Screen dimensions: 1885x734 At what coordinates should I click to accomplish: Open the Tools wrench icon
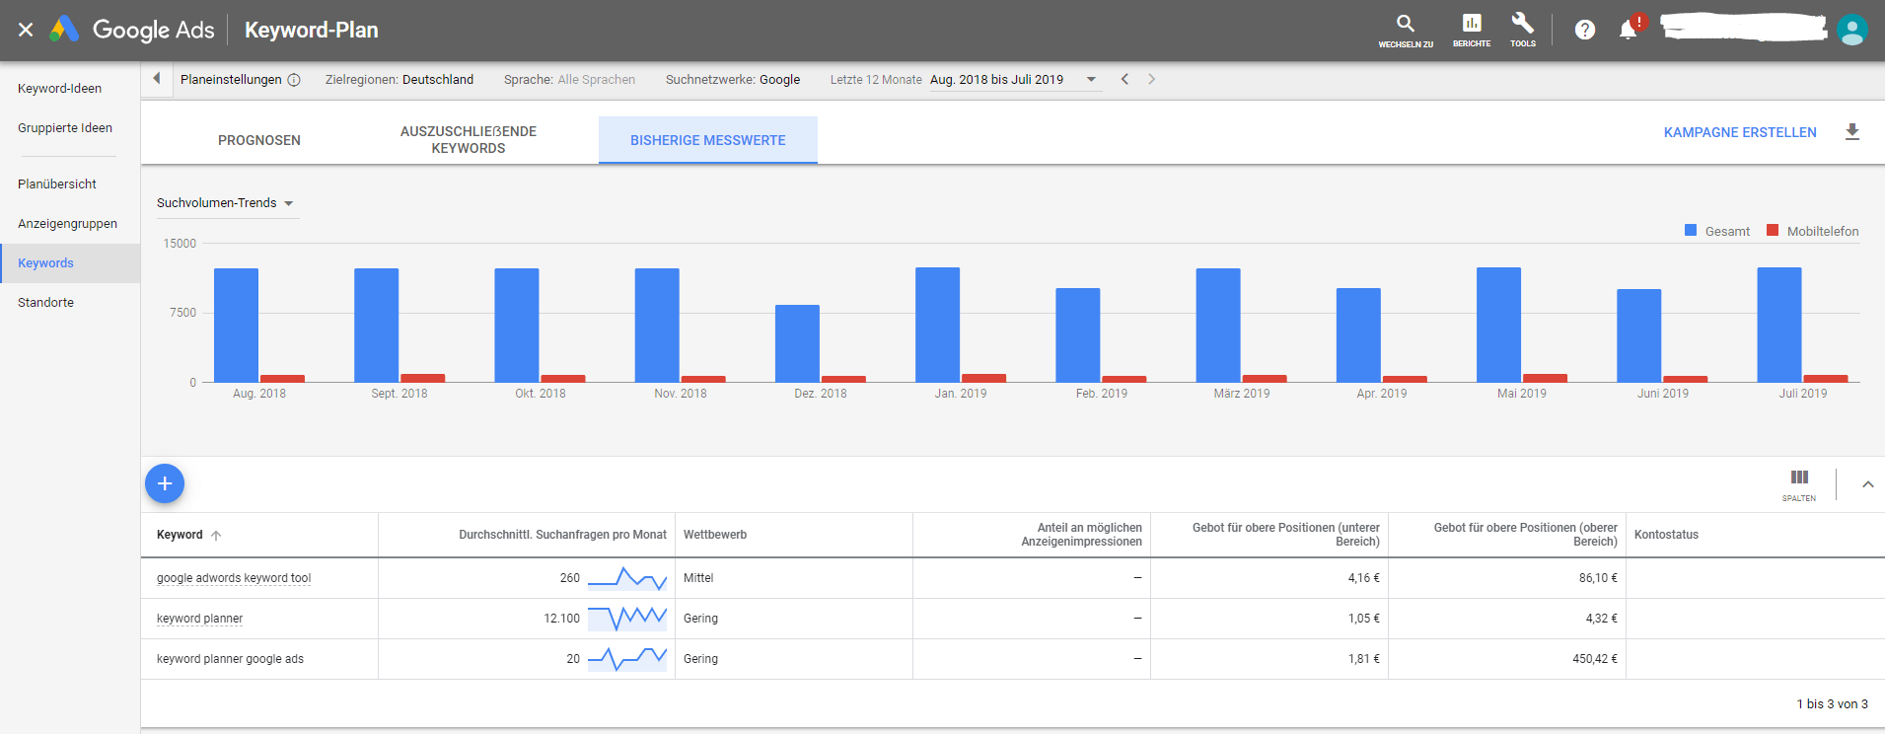coord(1523,30)
